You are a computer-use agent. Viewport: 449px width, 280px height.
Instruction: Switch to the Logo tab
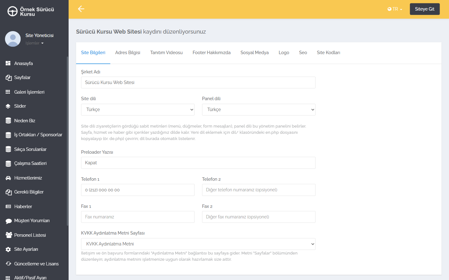coord(284,53)
